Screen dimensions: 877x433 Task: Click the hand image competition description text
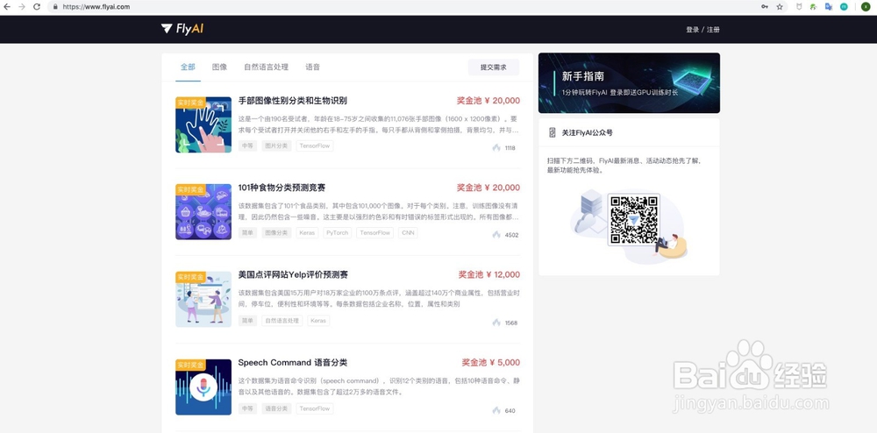point(379,124)
